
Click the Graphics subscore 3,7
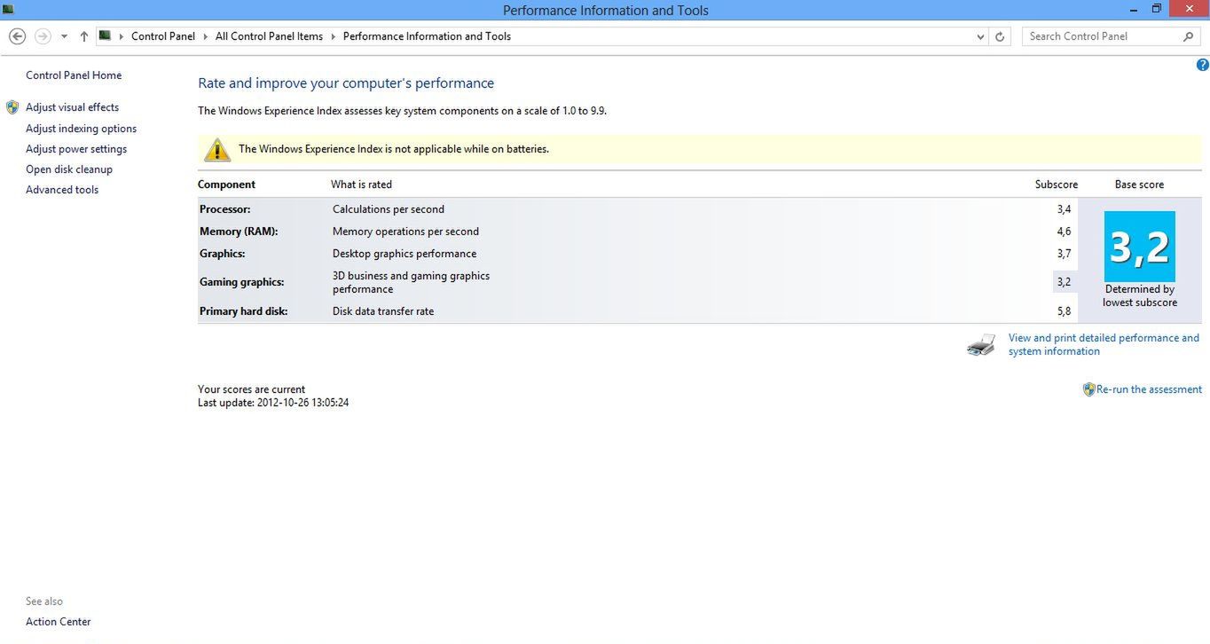point(1064,254)
